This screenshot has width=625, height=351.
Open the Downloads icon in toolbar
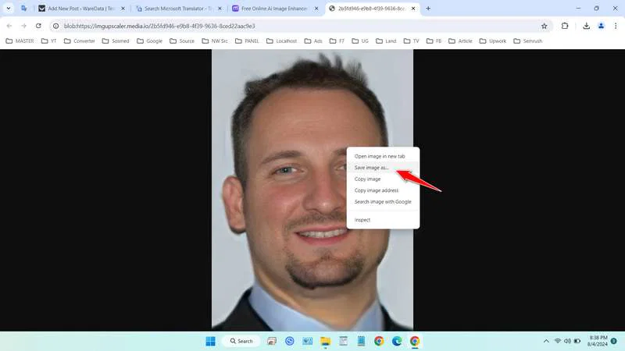(587, 26)
